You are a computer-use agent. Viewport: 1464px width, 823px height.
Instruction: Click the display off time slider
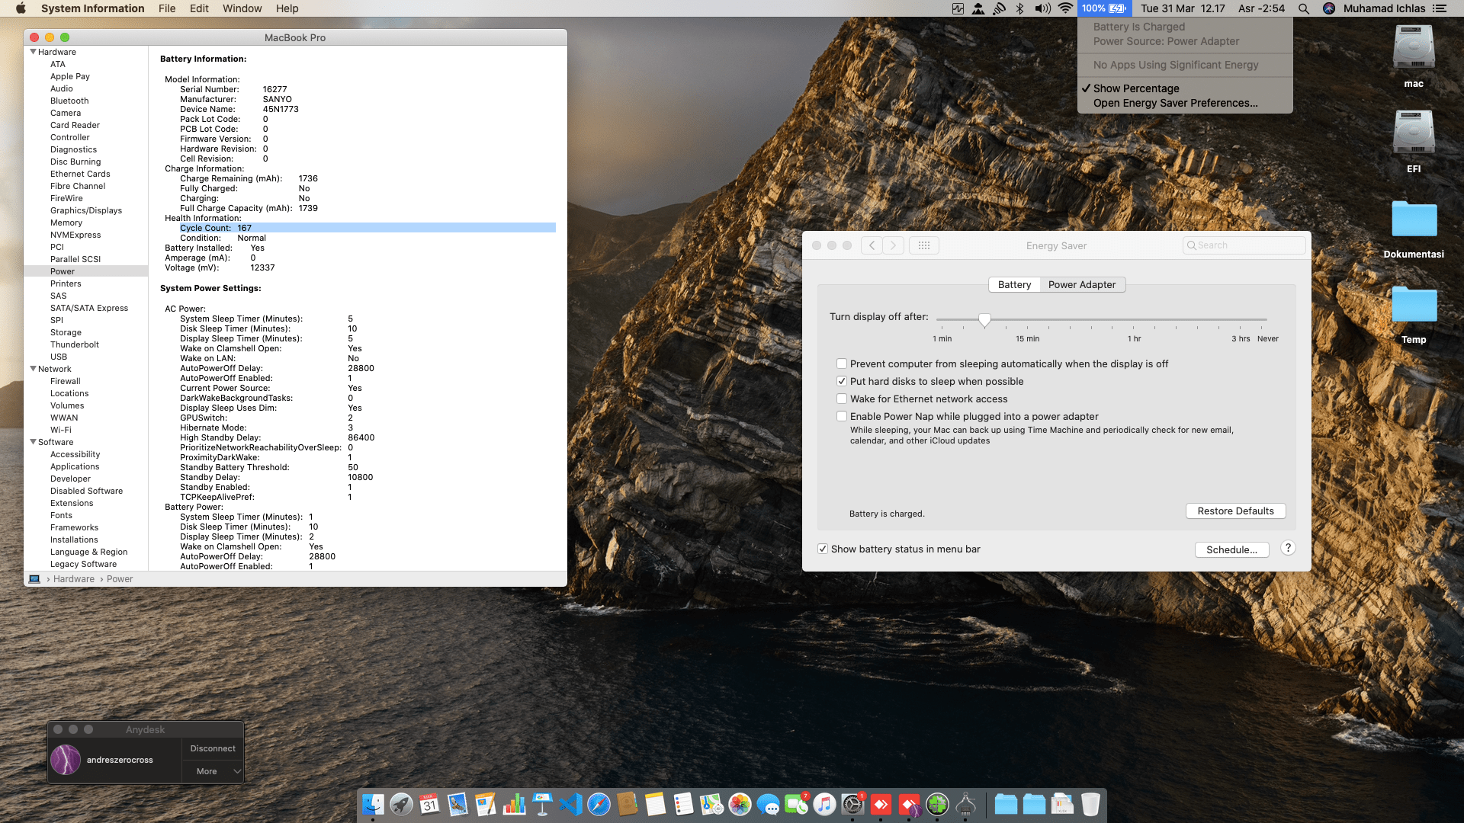(984, 320)
